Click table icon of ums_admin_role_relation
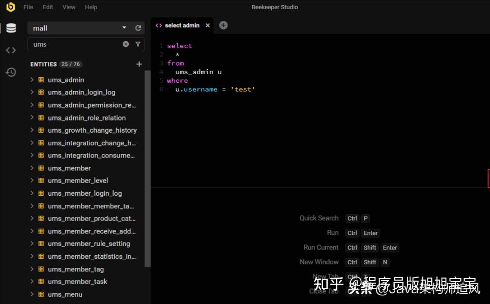 click(41, 117)
